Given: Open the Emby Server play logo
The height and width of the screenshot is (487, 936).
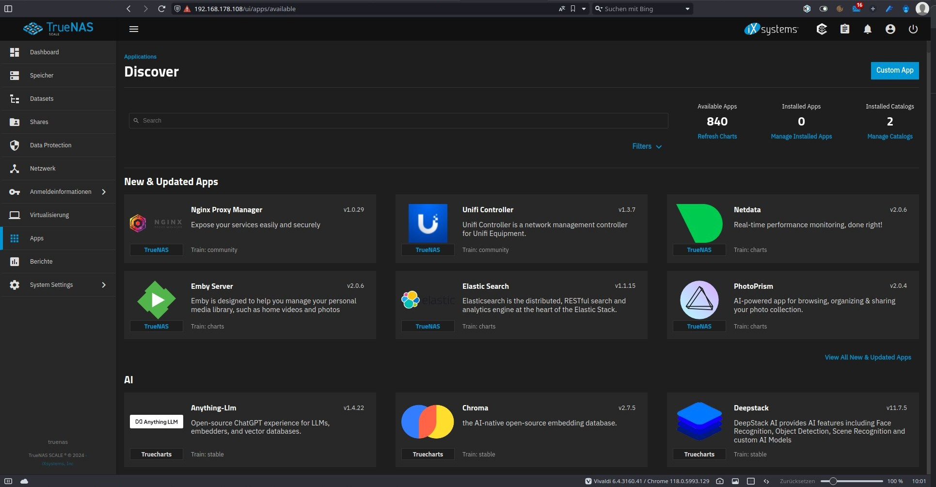Looking at the screenshot, I should point(157,300).
